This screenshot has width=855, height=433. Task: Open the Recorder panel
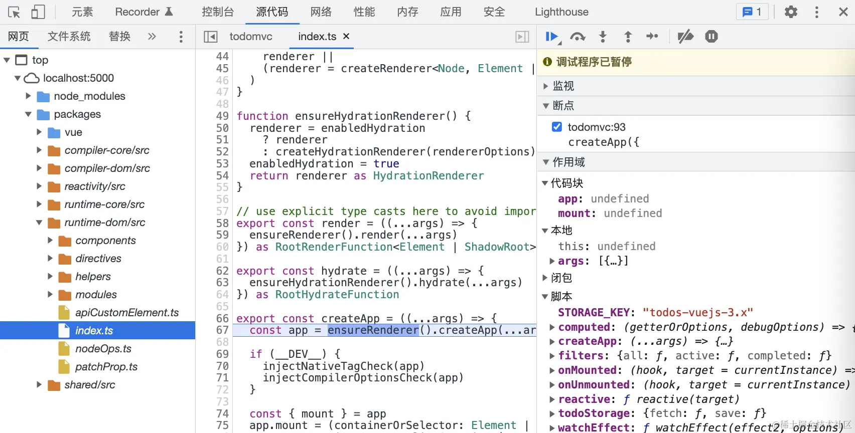[144, 12]
